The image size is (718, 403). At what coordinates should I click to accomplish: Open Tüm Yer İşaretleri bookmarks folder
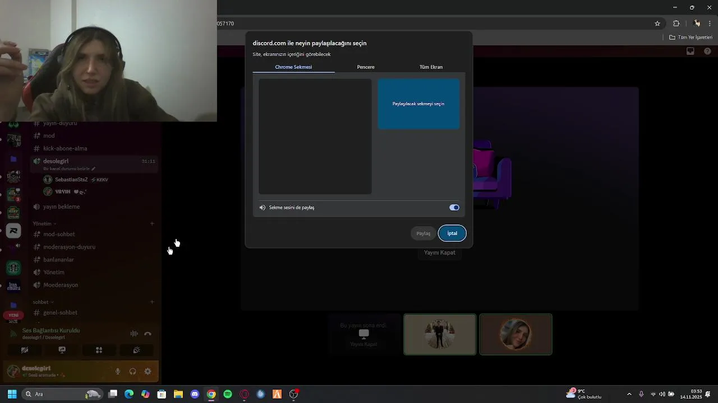tap(691, 38)
